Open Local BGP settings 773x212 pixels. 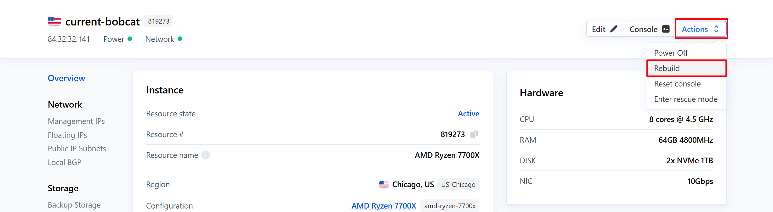pos(65,162)
